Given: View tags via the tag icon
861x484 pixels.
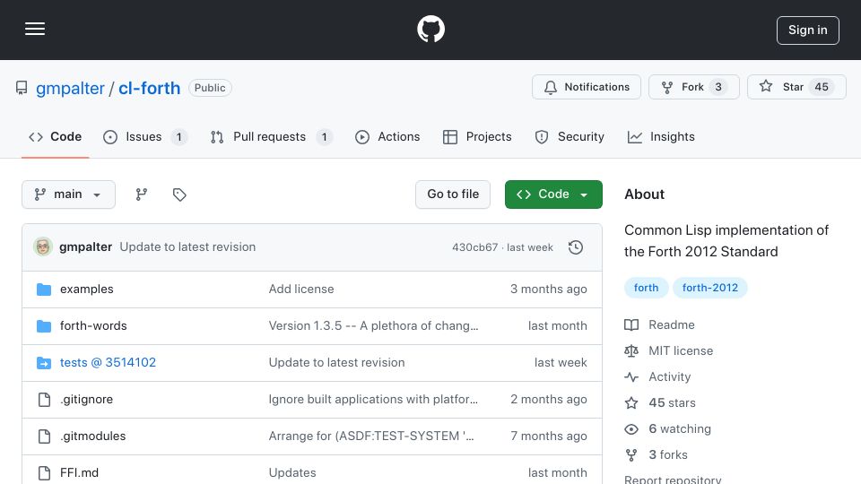Looking at the screenshot, I should [179, 194].
